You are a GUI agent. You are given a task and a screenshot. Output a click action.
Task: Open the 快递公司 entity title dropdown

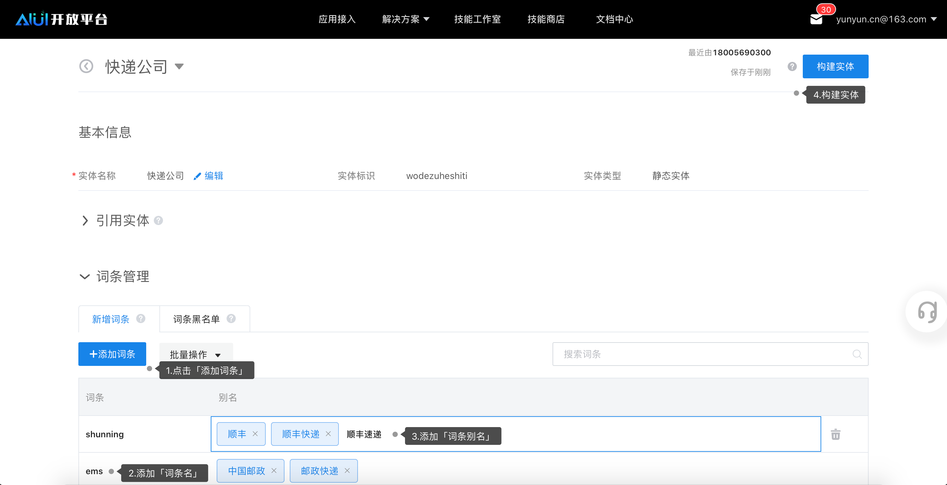click(x=179, y=66)
